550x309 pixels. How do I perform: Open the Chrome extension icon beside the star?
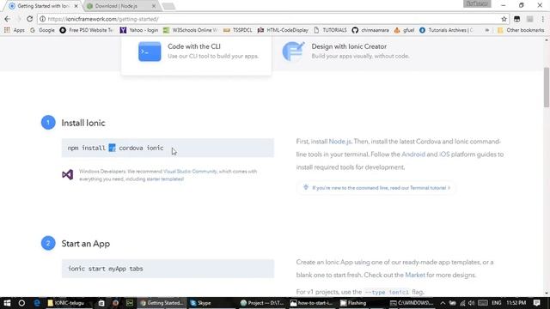516,19
